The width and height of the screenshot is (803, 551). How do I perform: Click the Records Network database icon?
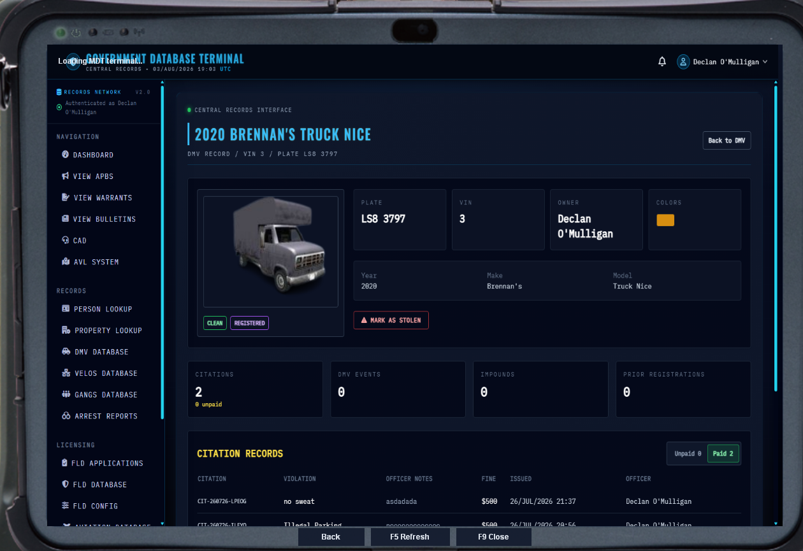[59, 92]
